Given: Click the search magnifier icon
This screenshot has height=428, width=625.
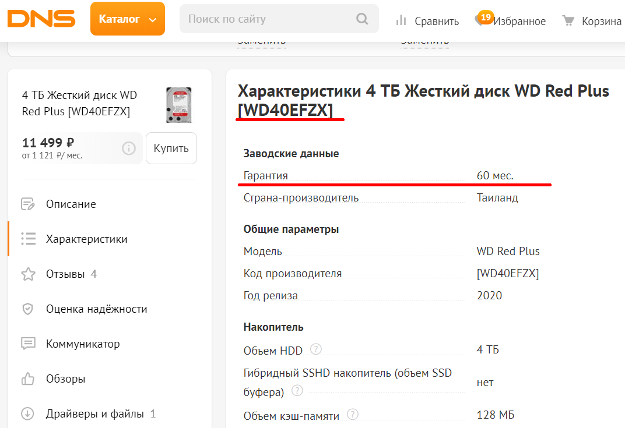Looking at the screenshot, I should coord(362,19).
